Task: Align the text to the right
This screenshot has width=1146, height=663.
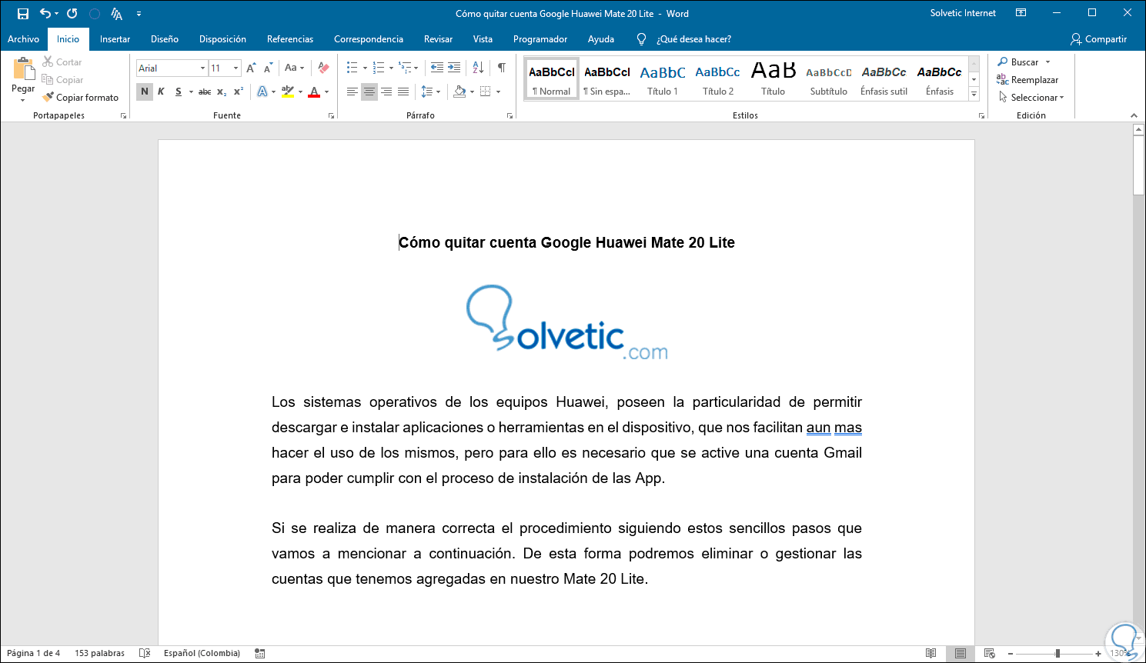Action: [x=386, y=92]
